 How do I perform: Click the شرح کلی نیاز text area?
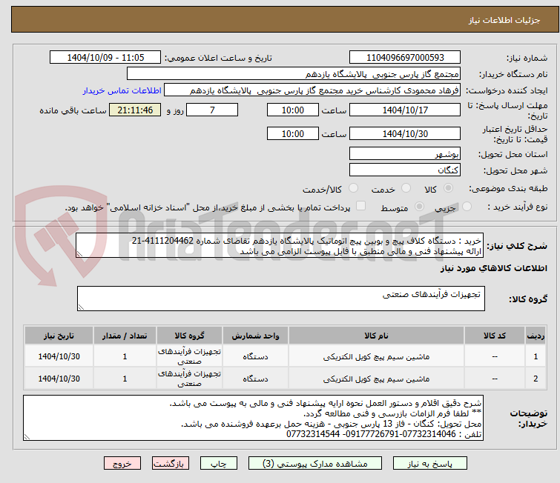[280, 246]
